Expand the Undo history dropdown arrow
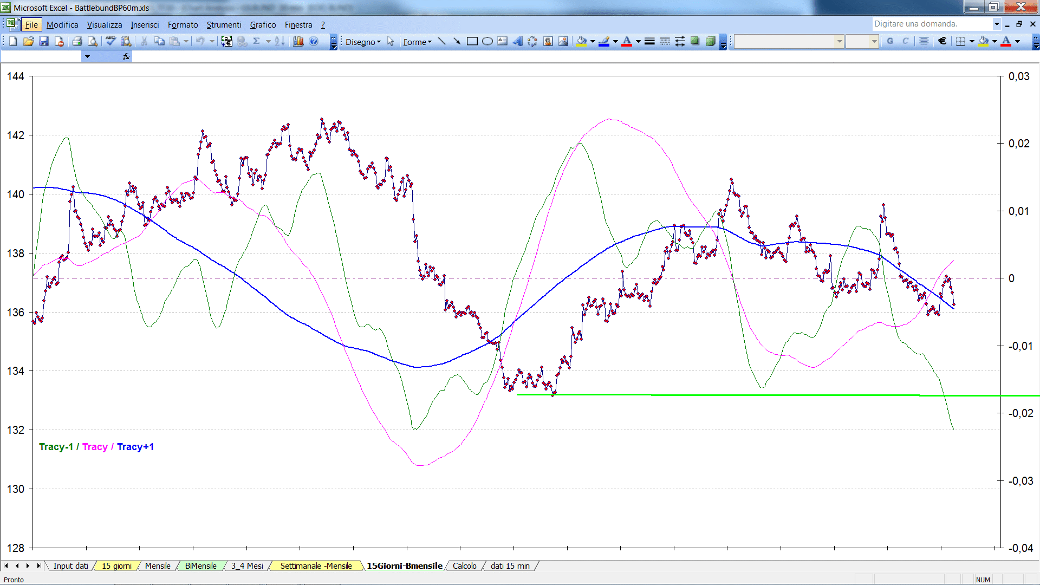 tap(212, 41)
